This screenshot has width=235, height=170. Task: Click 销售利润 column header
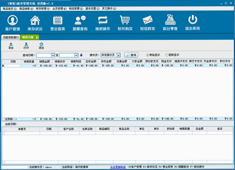coord(76,62)
